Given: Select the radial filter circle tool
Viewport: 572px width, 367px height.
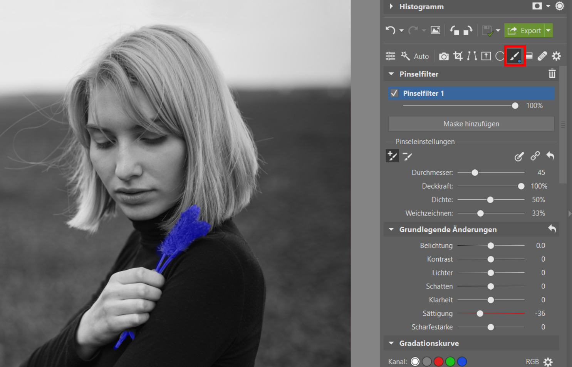Looking at the screenshot, I should (x=500, y=56).
